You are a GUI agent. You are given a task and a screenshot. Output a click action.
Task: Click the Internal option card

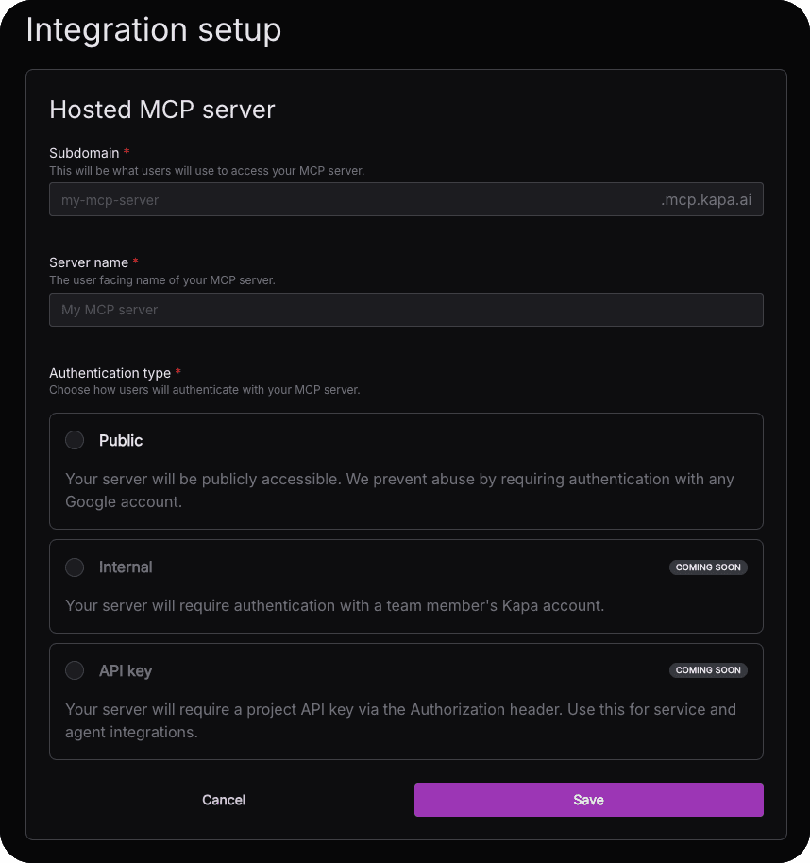[406, 586]
